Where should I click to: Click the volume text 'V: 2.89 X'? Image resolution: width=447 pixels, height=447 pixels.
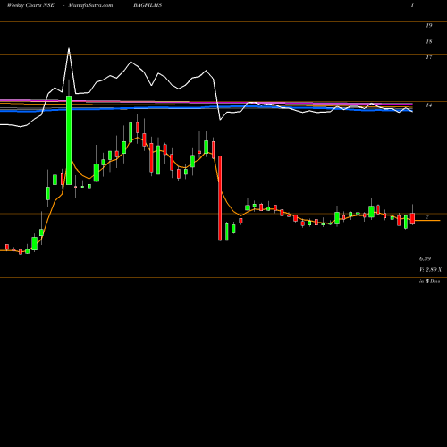(431, 269)
